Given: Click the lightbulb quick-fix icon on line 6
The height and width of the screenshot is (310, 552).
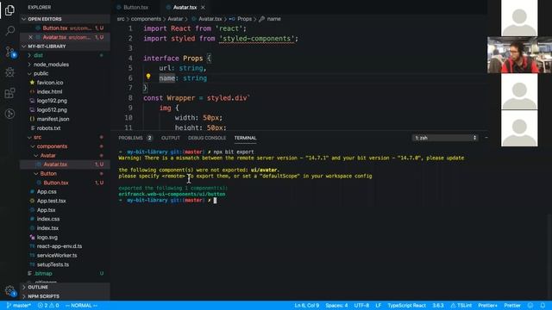Looking at the screenshot, I should tap(148, 77).
